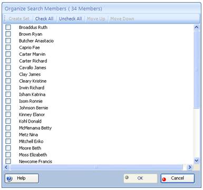Check the Newcome Francis checkbox
The height and width of the screenshot is (190, 203).
pyautogui.click(x=8, y=162)
